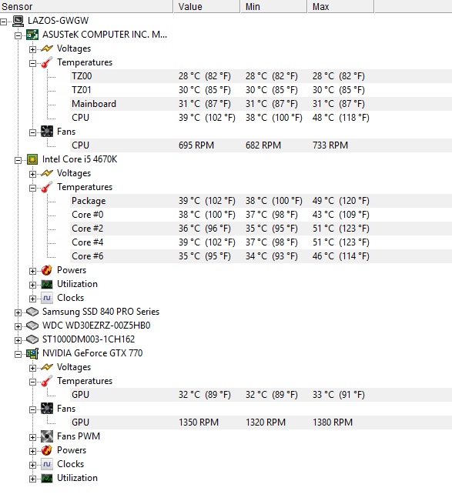Expand the ASUSTeK Voltages node
452x501 pixels.
32,49
